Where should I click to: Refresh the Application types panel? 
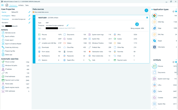point(173,12)
